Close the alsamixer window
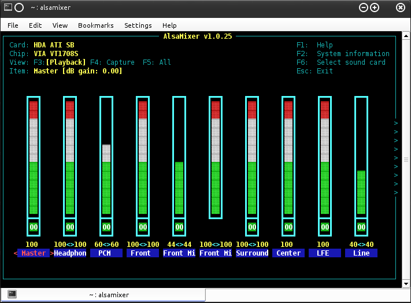Viewport: 411px width, 303px height. click(401, 8)
